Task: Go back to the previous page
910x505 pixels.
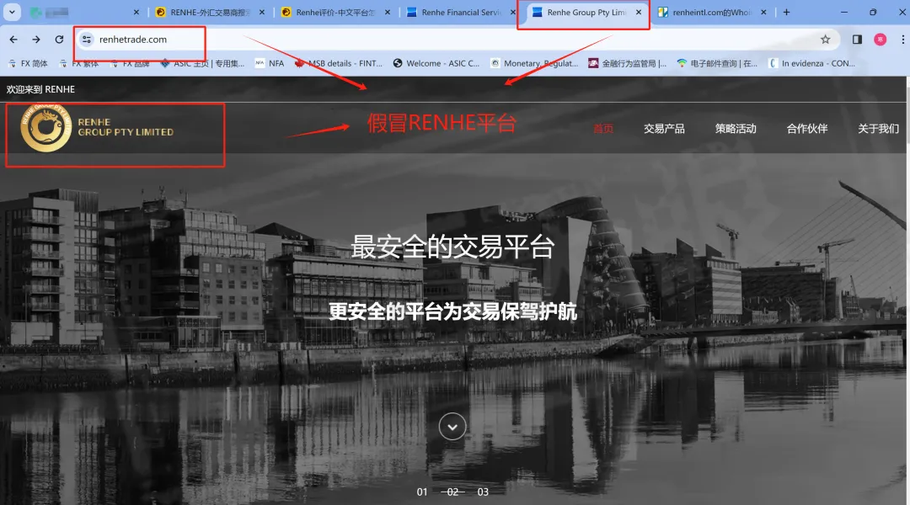Action: [13, 40]
